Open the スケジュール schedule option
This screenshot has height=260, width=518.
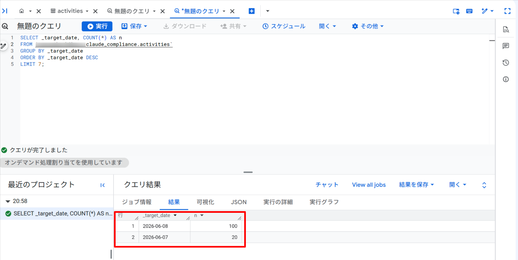point(284,26)
